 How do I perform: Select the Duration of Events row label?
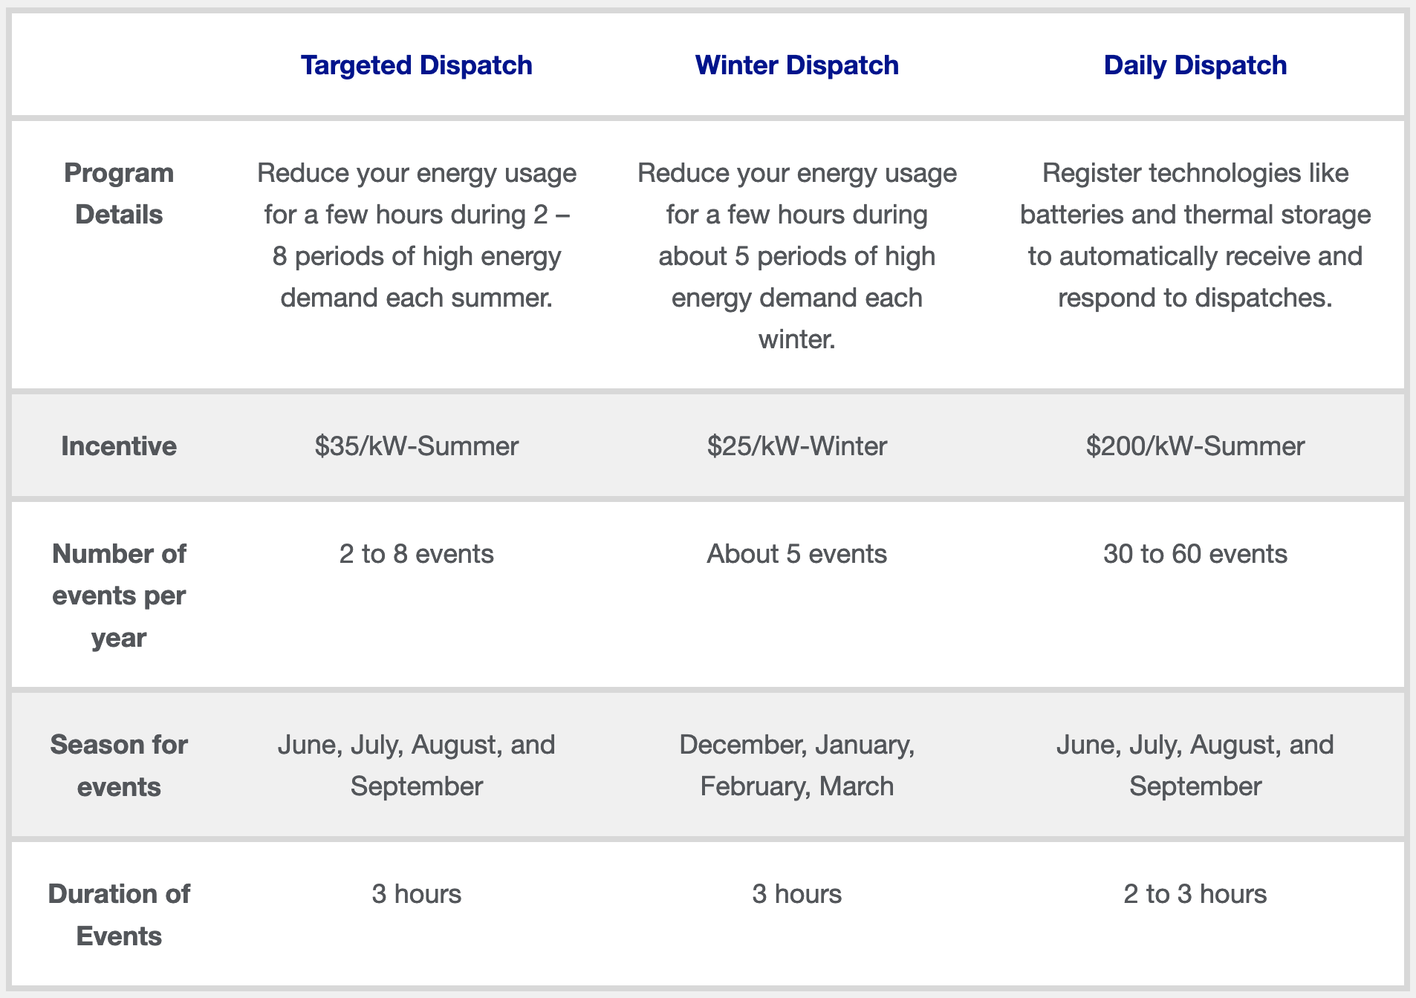coord(119,915)
